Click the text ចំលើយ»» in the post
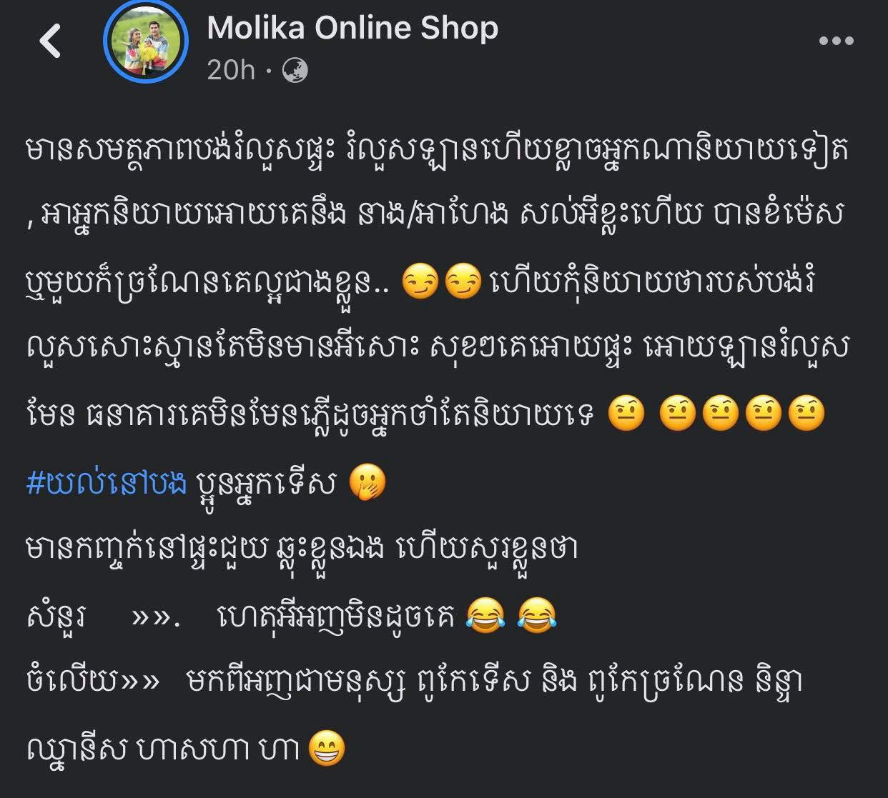Image resolution: width=888 pixels, height=798 pixels. point(92,682)
